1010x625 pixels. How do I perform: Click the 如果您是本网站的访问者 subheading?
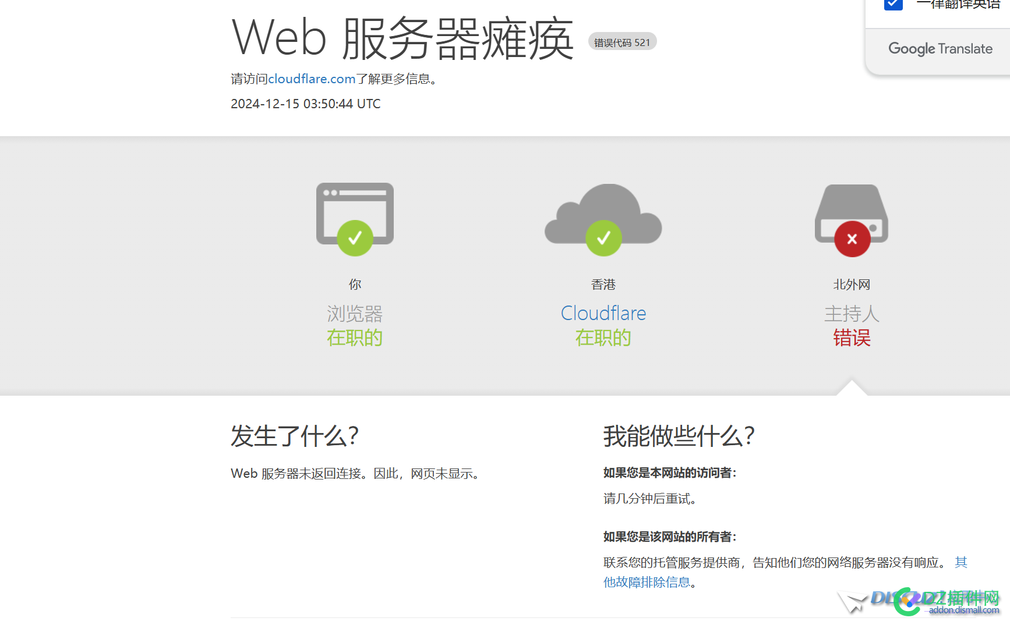670,473
